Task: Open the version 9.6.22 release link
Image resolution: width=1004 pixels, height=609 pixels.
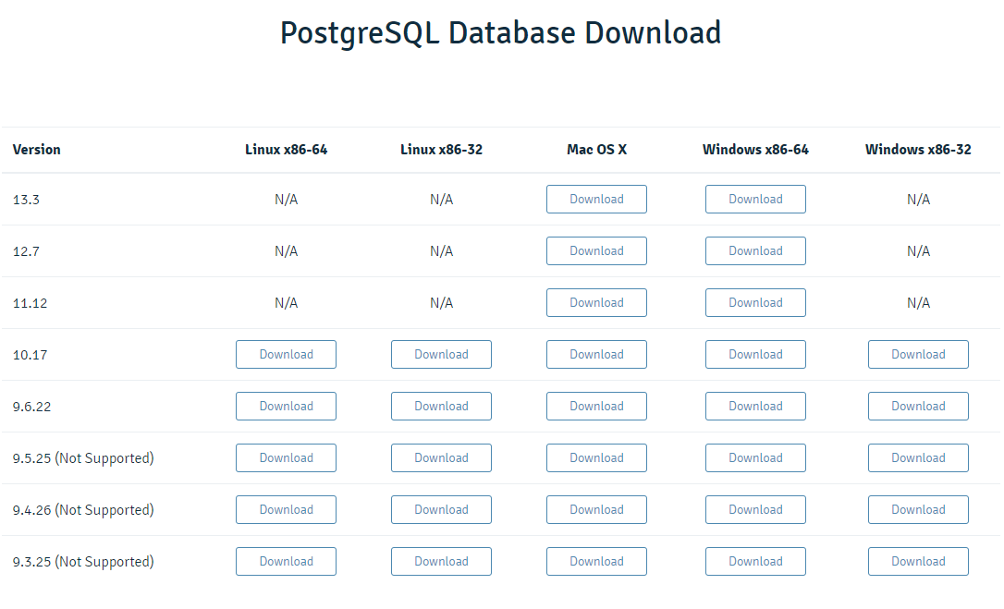Action: click(31, 406)
